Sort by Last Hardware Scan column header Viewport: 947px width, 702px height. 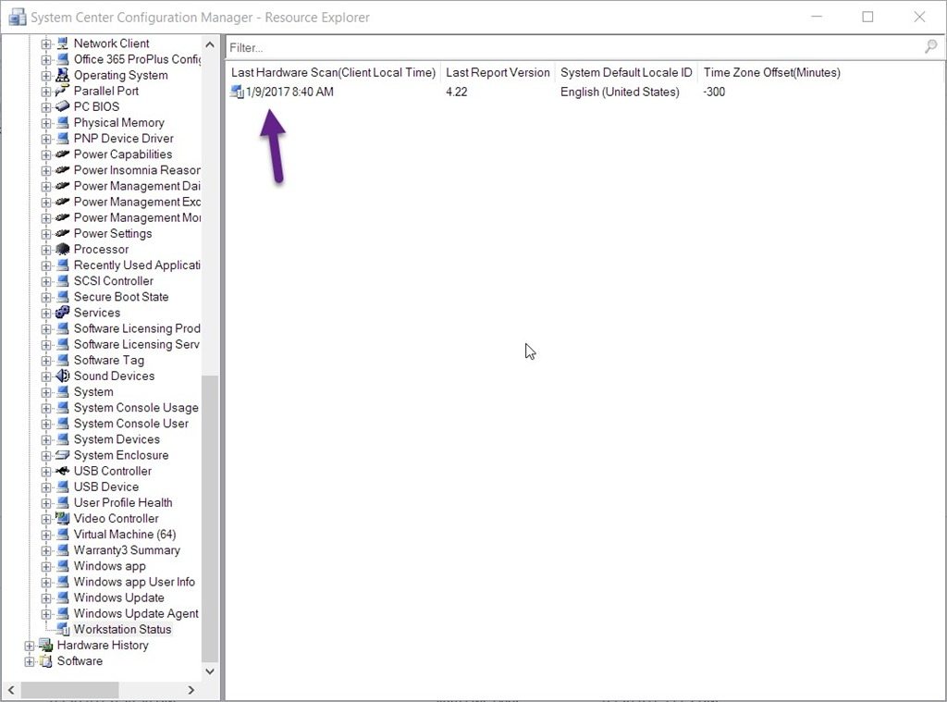point(333,72)
